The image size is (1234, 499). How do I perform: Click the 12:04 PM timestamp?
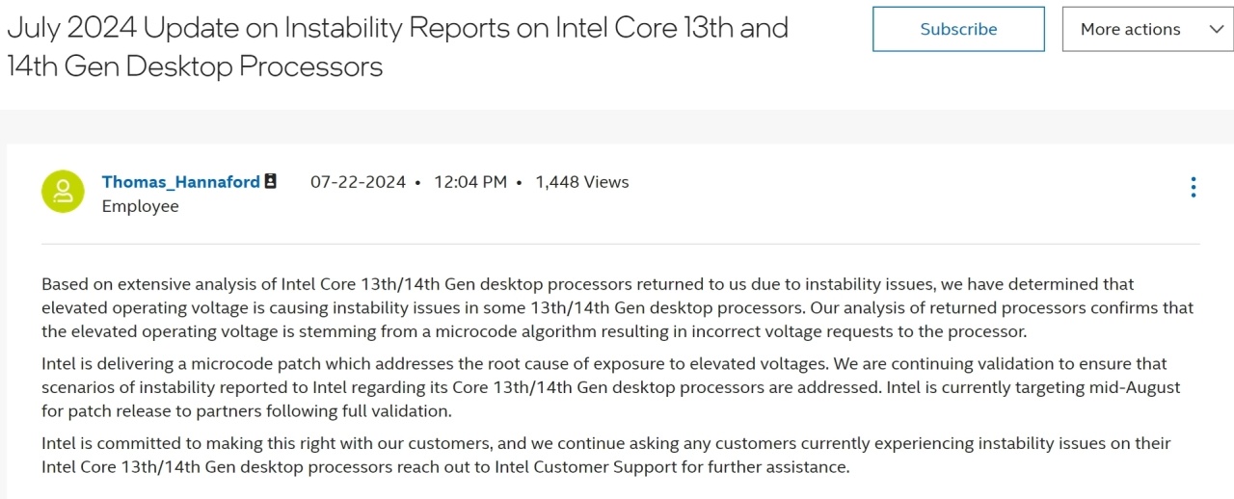(470, 182)
